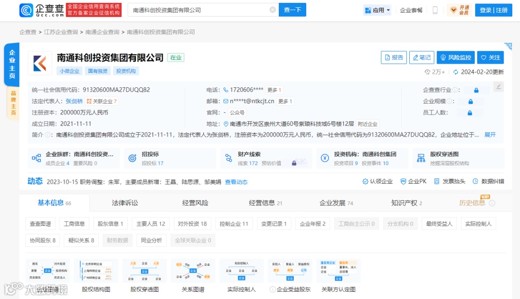Open the 股权结构图 thumbnail
Image resolution: width=520 pixels, height=299 pixels.
click(96, 276)
